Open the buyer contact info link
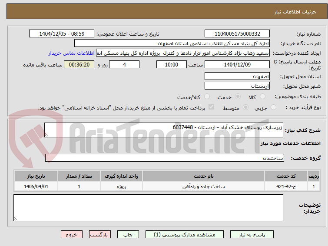 (72, 53)
